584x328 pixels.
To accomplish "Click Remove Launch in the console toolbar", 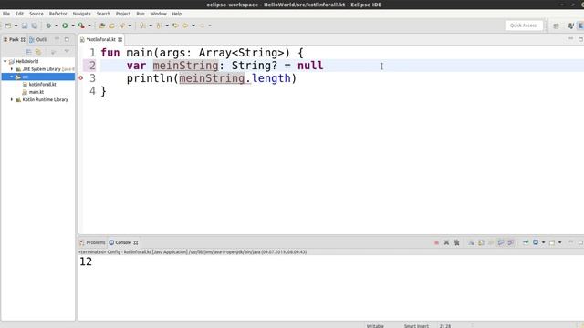I will point(446,243).
